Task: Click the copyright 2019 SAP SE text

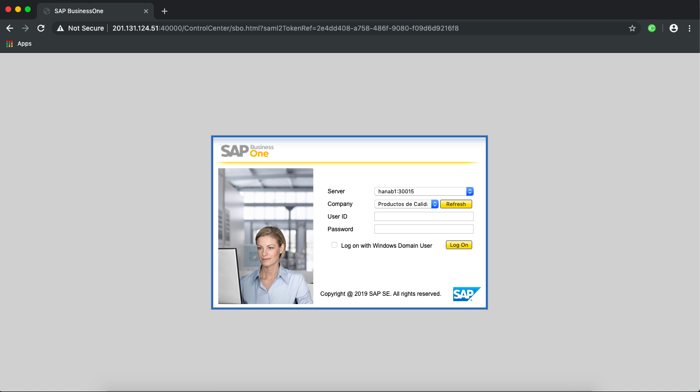Action: [x=381, y=294]
